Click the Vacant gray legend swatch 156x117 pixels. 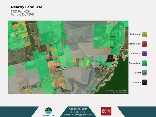[145, 73]
